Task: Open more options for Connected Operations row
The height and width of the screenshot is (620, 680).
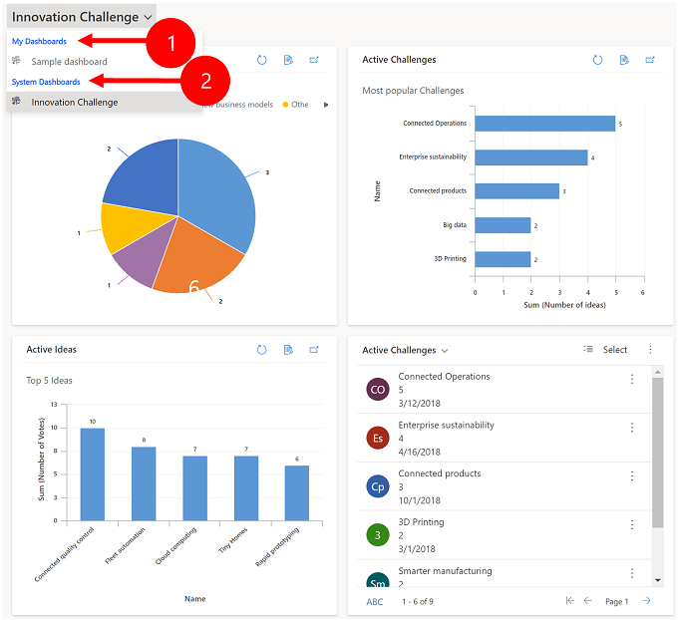Action: coord(631,379)
